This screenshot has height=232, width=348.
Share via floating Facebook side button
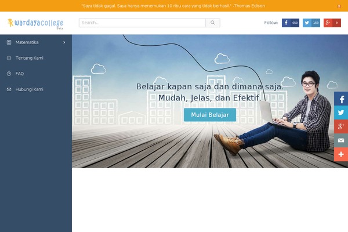point(341,99)
